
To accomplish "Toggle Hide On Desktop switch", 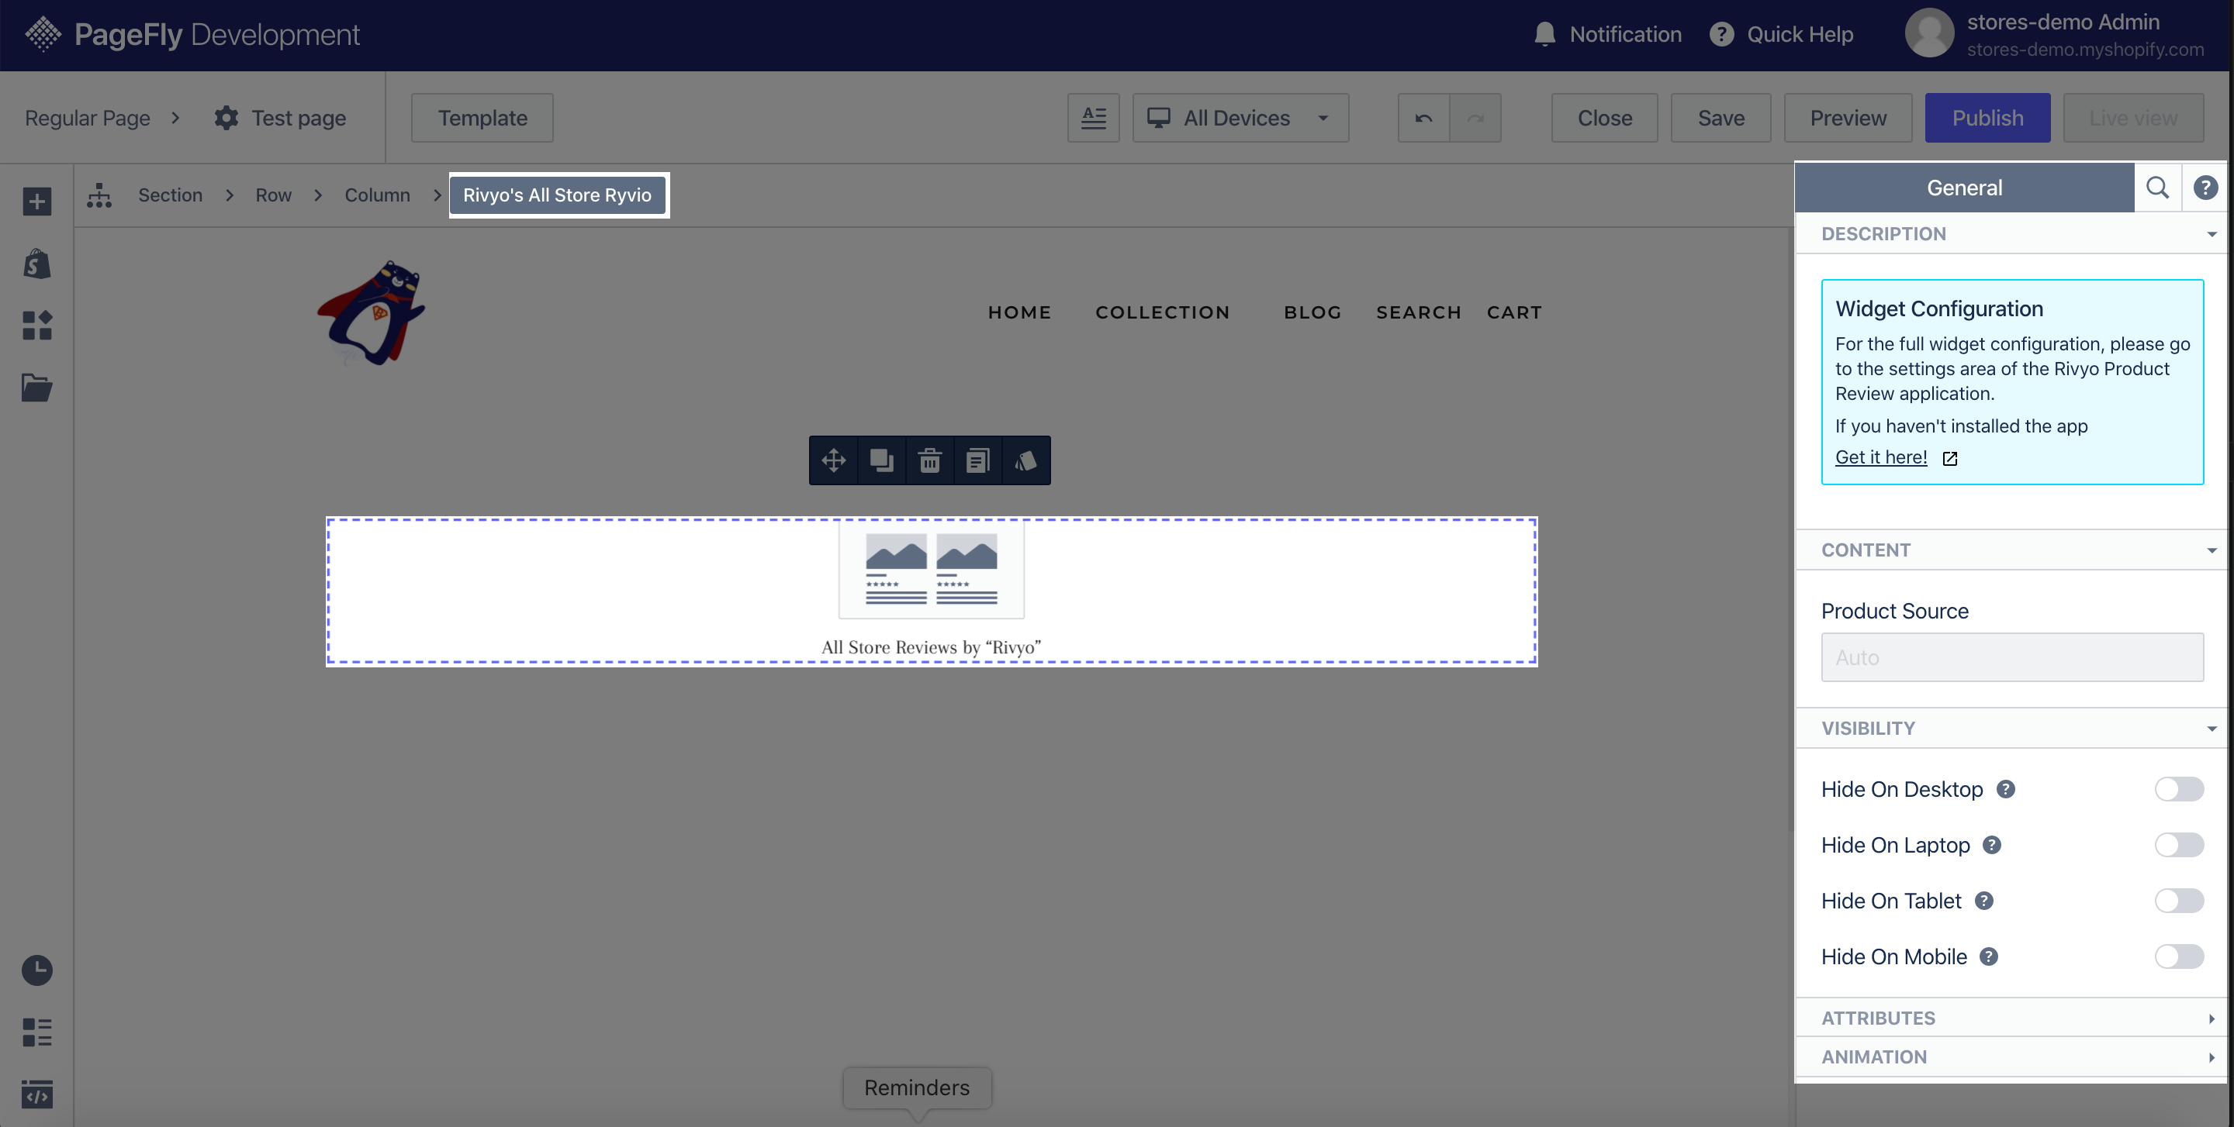I will 2178,789.
